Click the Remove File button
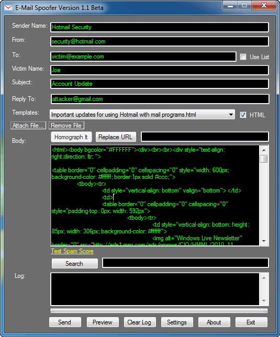This screenshot has height=337, width=280. pyautogui.click(x=66, y=126)
